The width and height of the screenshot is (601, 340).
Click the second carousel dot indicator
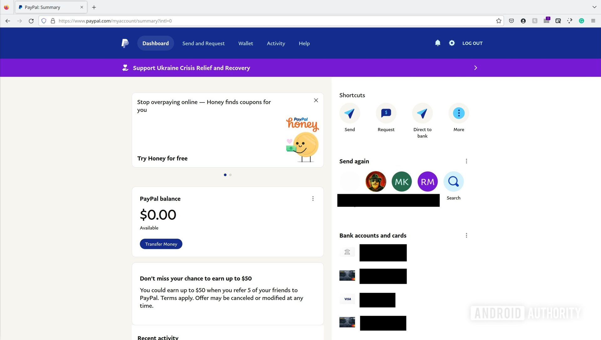coord(230,175)
